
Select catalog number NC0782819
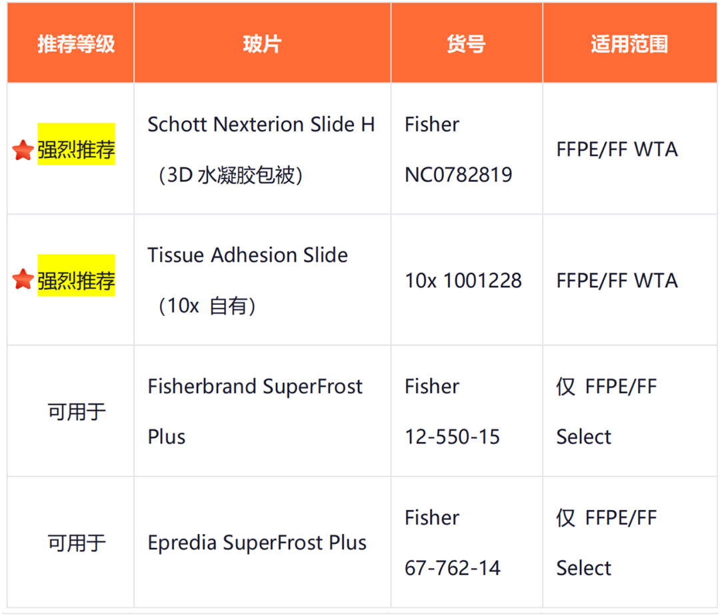click(458, 175)
